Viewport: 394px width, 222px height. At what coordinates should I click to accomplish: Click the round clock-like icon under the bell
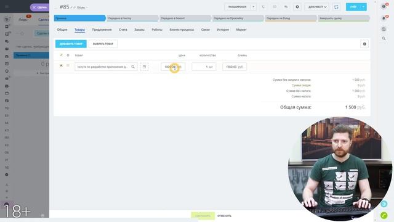[384, 29]
